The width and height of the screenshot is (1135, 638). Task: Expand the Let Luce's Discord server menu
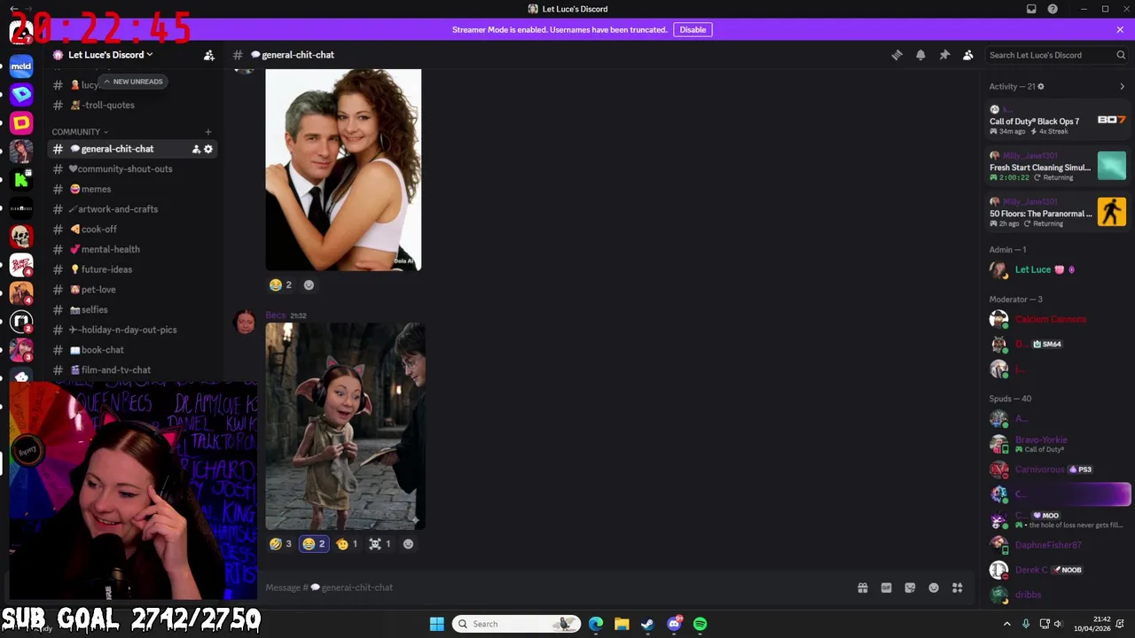coord(110,55)
